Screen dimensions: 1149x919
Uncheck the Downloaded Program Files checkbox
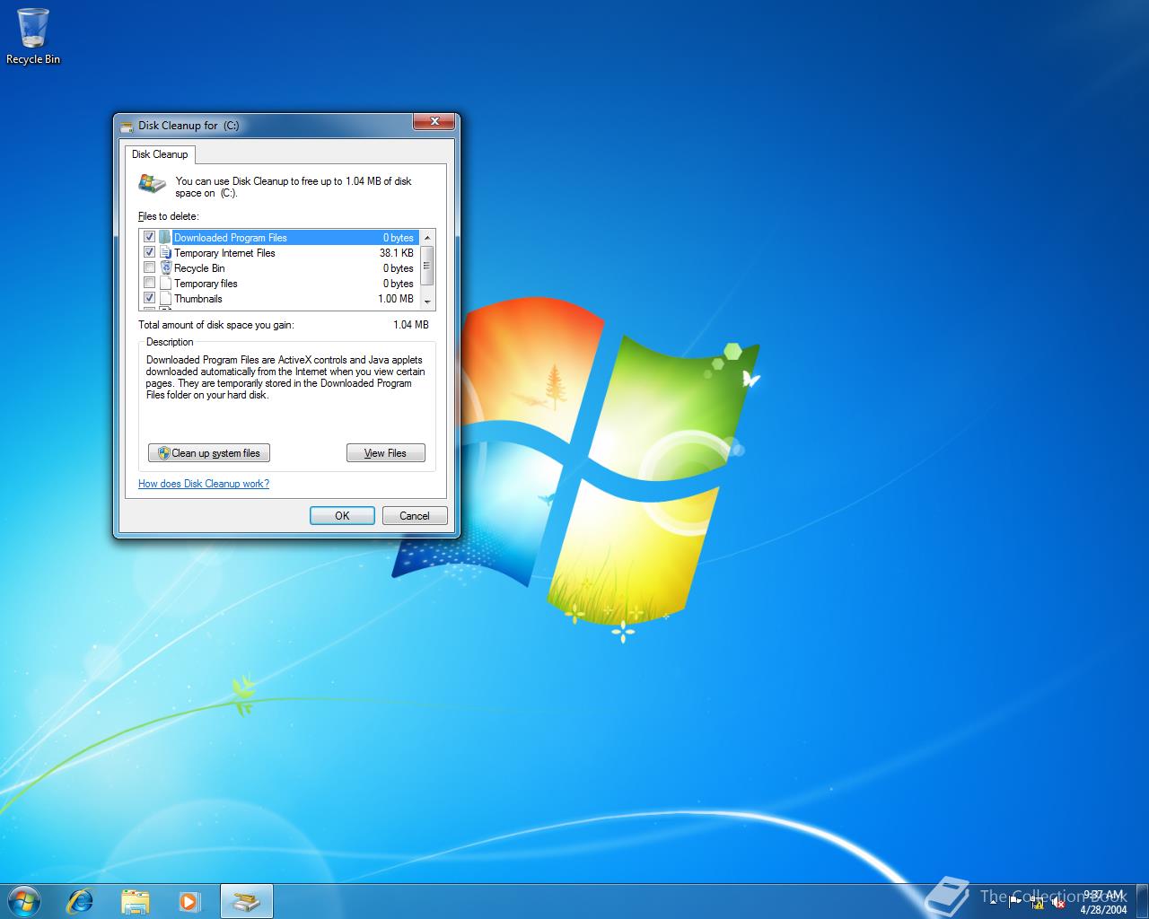click(x=150, y=238)
